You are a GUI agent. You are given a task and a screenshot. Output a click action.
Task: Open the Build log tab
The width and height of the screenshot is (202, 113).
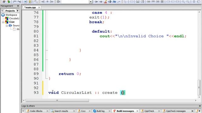100,111
